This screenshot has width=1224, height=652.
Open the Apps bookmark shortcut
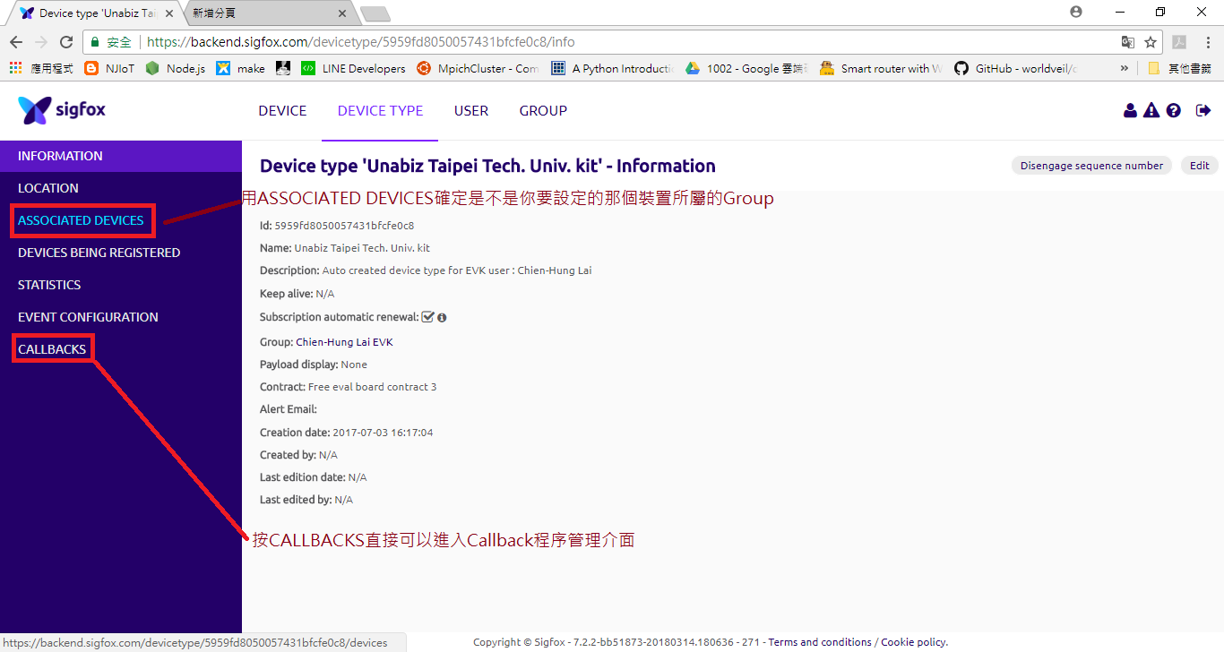click(x=41, y=68)
